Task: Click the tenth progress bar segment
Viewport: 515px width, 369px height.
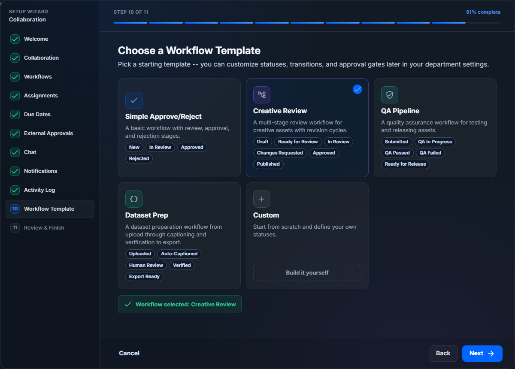Action: pyautogui.click(x=449, y=23)
